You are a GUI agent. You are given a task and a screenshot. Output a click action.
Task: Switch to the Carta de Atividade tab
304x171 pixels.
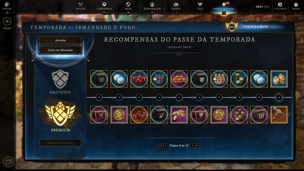[60, 50]
